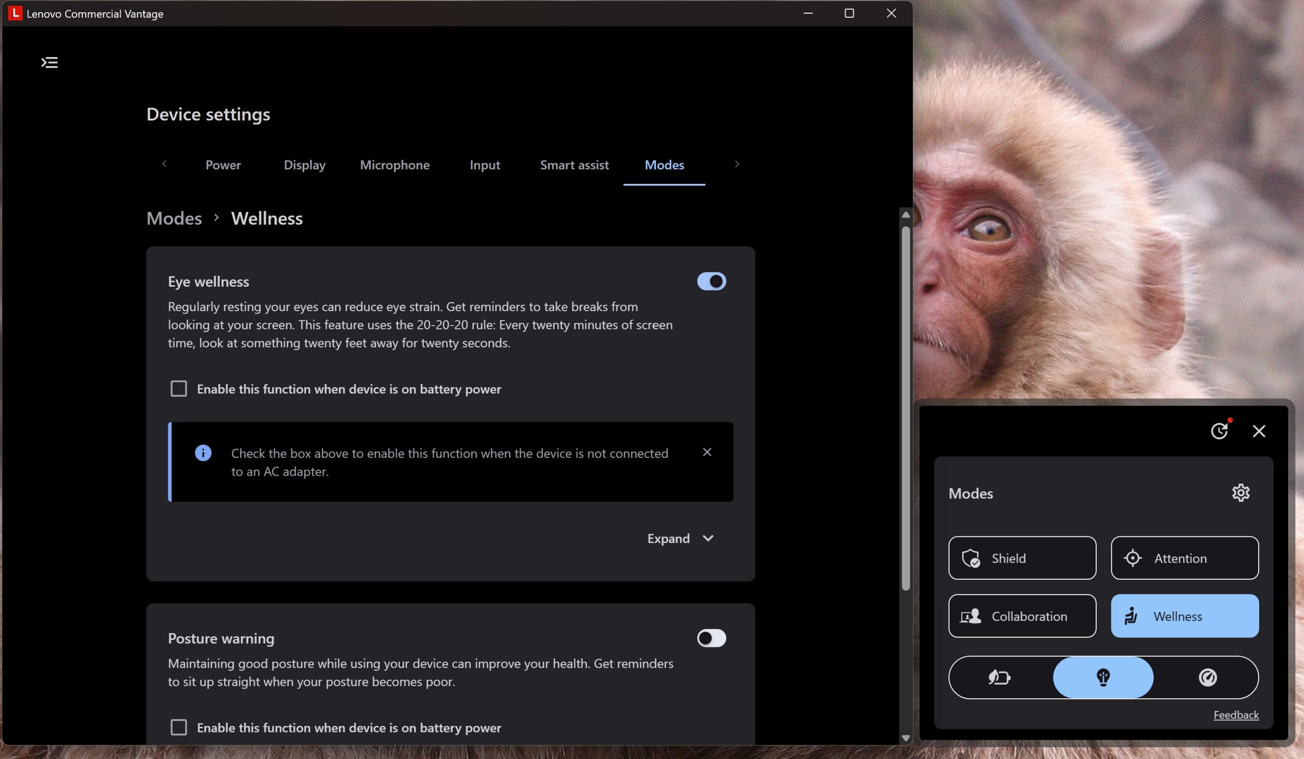The height and width of the screenshot is (759, 1304).
Task: Close the Modes quick panel
Action: (x=1259, y=431)
